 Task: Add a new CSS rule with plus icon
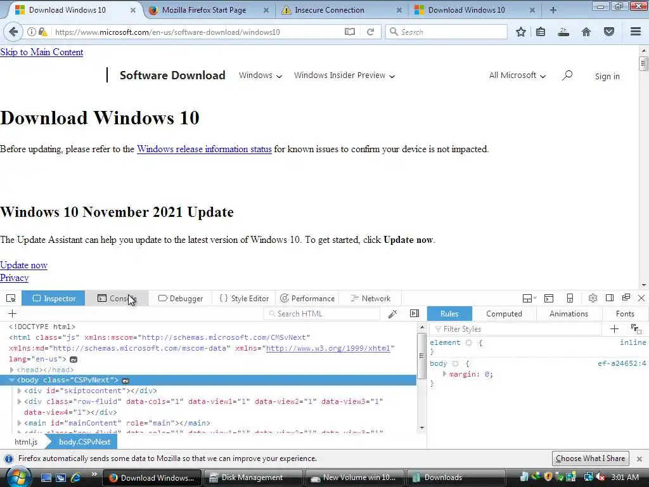614,329
